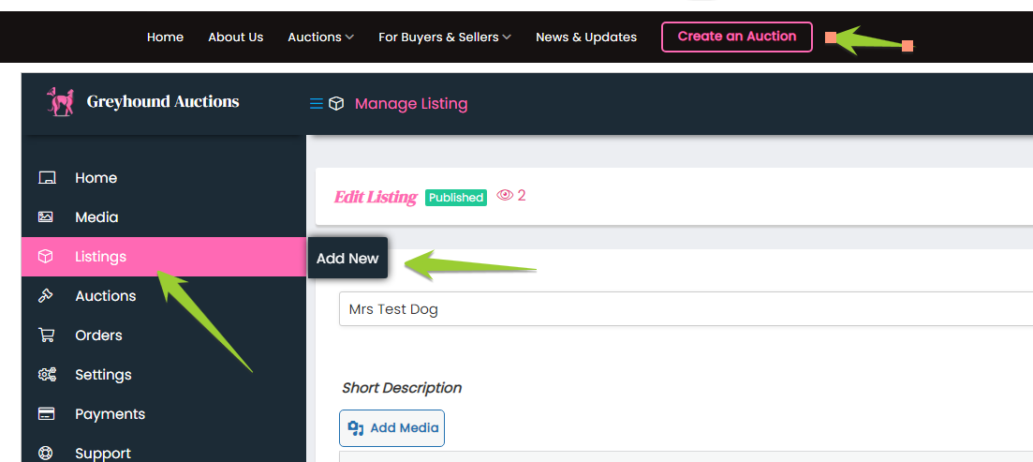Click the Add Media button
1033x462 pixels.
(x=392, y=427)
